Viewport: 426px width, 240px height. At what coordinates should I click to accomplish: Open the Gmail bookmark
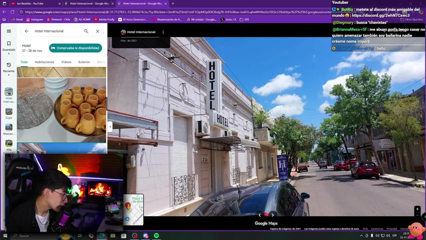[17, 20]
